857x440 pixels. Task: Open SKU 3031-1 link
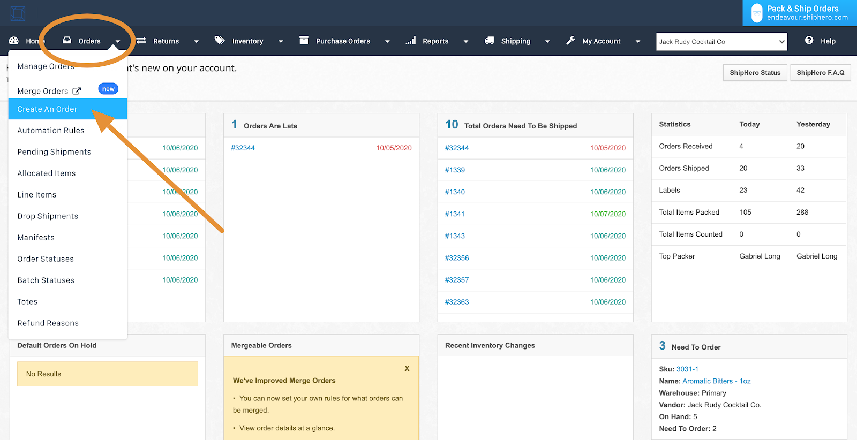[687, 369]
